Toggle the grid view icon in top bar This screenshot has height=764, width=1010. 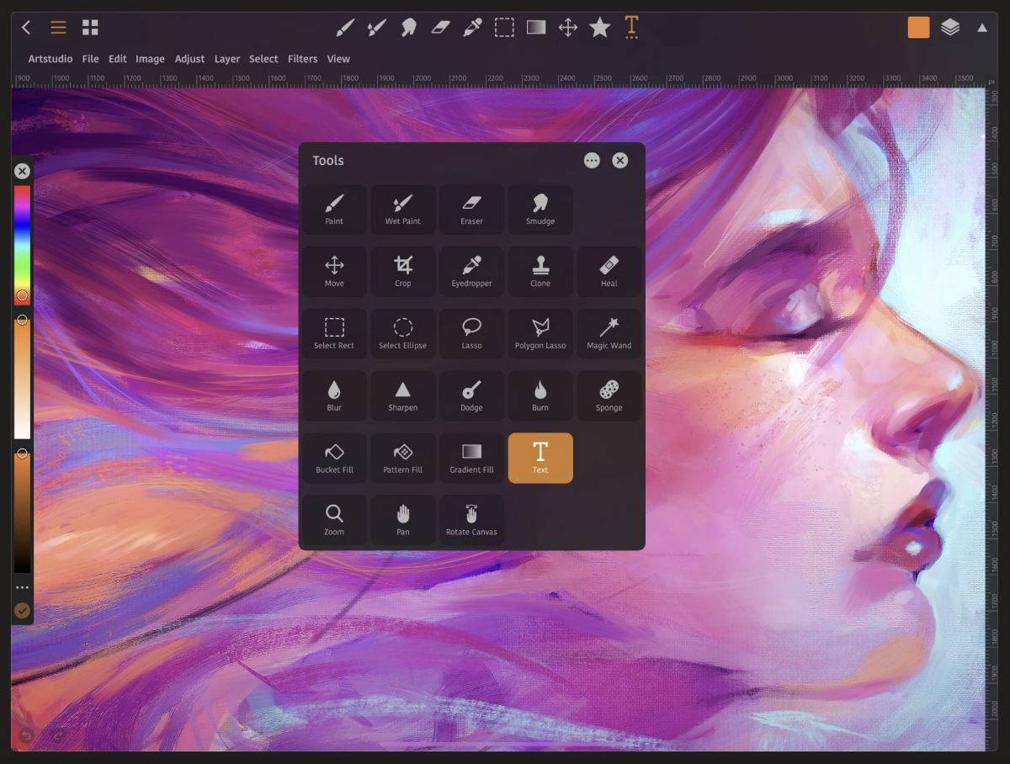click(90, 28)
